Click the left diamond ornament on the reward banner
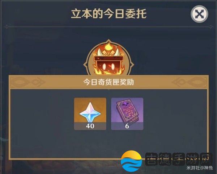Image resolution: width=217 pixels, height=174 pixels. point(35,82)
